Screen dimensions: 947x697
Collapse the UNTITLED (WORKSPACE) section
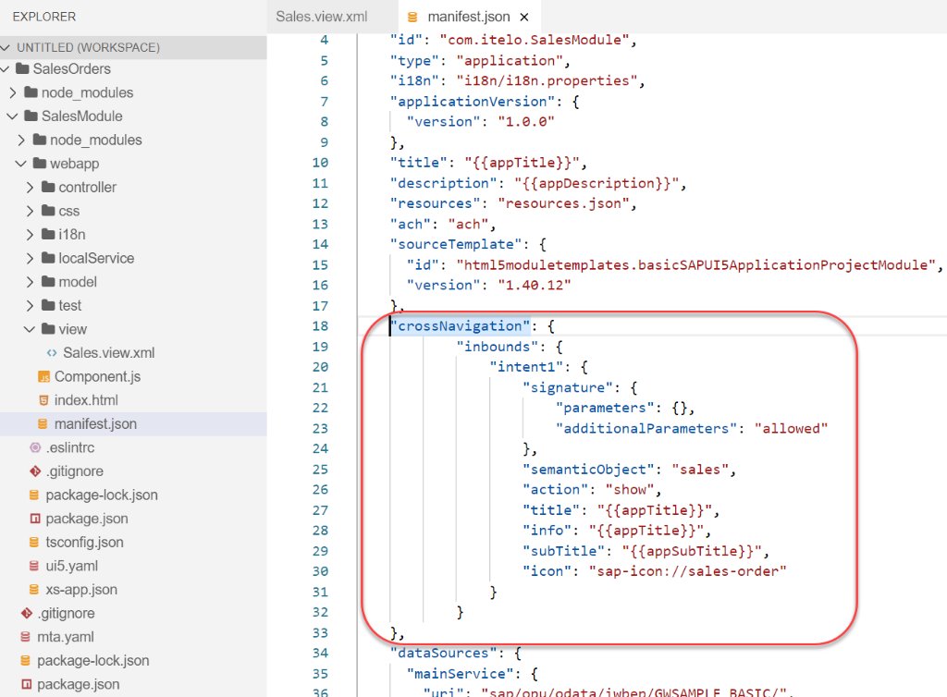click(x=6, y=47)
